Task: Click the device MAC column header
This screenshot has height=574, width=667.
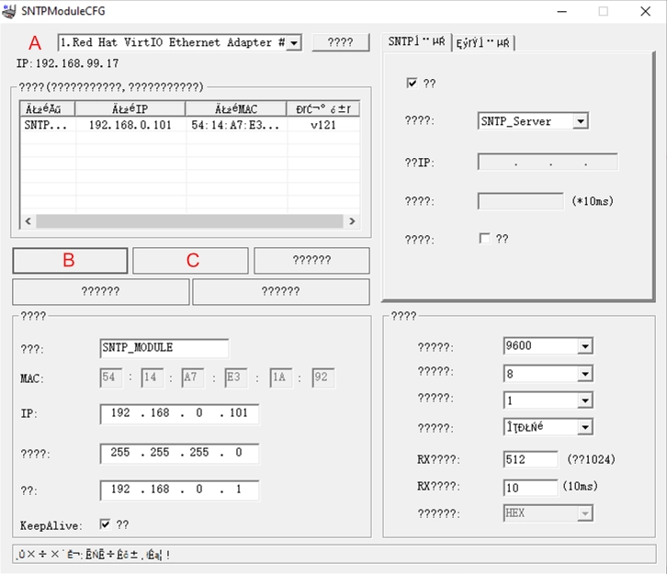Action: [236, 109]
